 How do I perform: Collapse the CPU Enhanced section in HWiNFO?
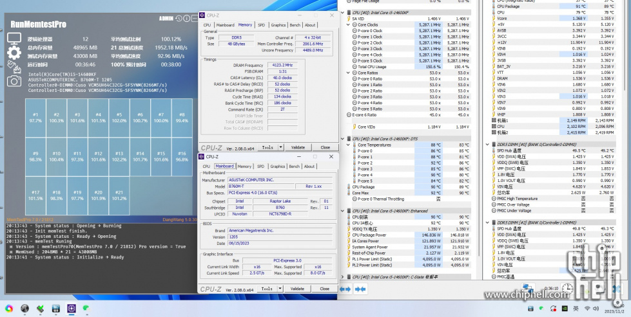pos(343,211)
